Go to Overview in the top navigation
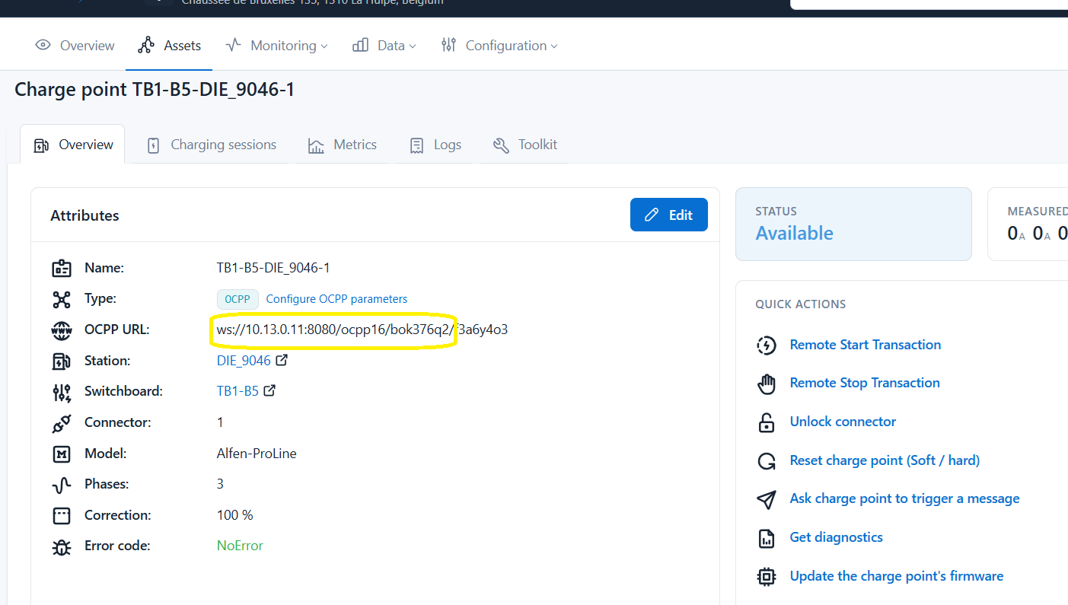 coord(75,46)
